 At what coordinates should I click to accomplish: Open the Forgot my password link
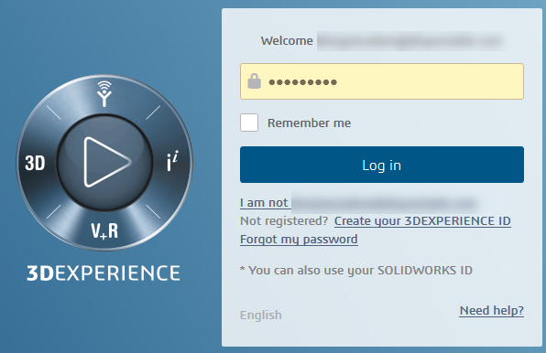click(x=299, y=240)
